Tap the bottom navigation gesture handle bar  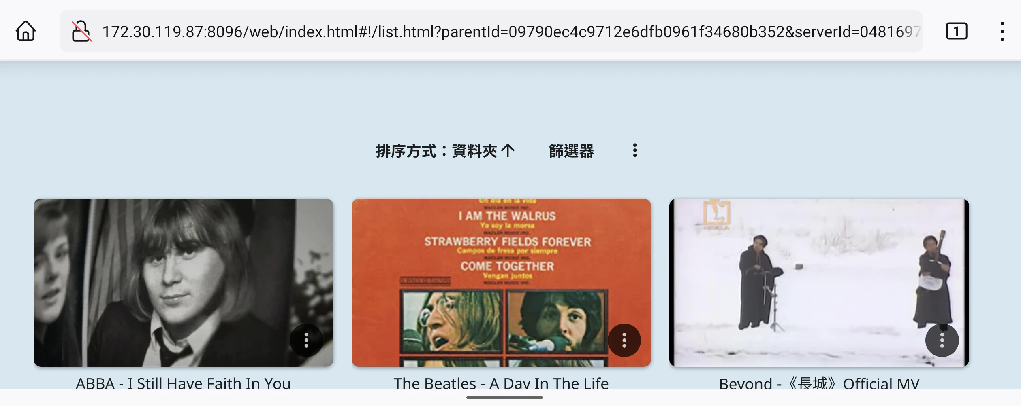coord(504,398)
